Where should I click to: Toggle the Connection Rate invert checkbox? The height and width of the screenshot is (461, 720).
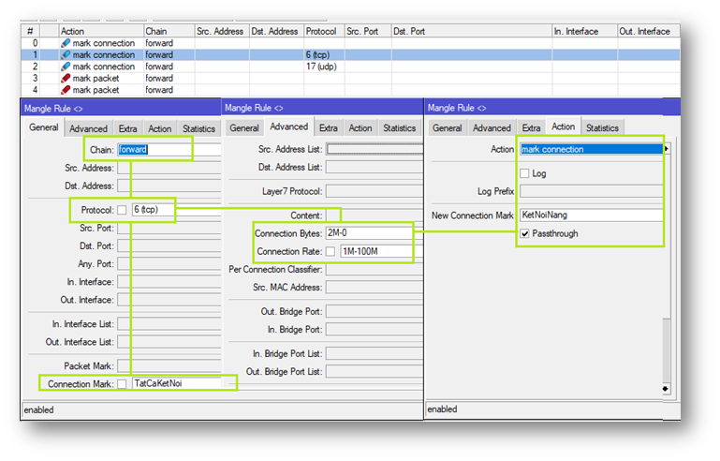(331, 251)
